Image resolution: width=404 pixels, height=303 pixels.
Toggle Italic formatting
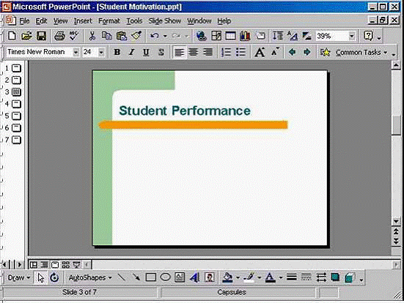[131, 52]
